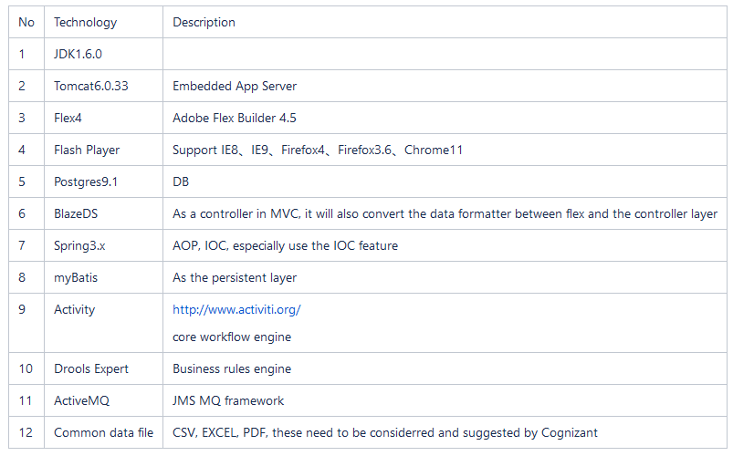Screen dimensions: 733x456
Task: Click the No column header
Action: 26,22
